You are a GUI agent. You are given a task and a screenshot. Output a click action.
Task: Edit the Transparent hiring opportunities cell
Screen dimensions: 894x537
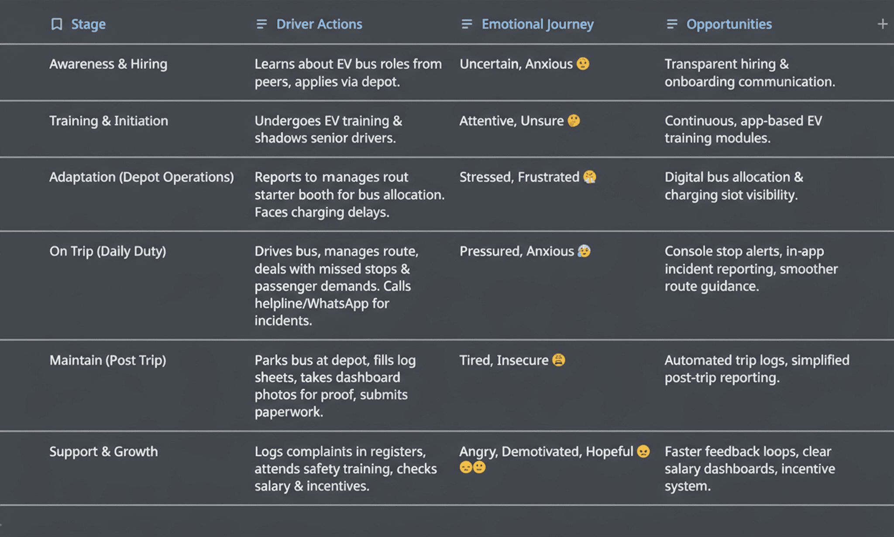pyautogui.click(x=750, y=73)
